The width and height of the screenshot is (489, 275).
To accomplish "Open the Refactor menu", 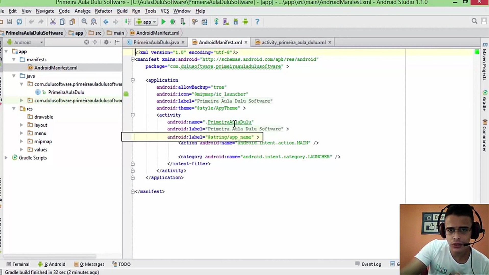I will coord(103,11).
